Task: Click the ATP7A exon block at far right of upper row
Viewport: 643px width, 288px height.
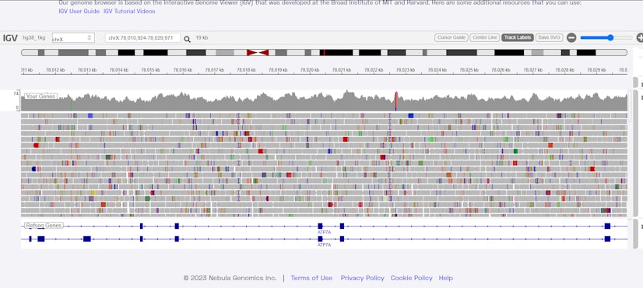Action: point(607,226)
